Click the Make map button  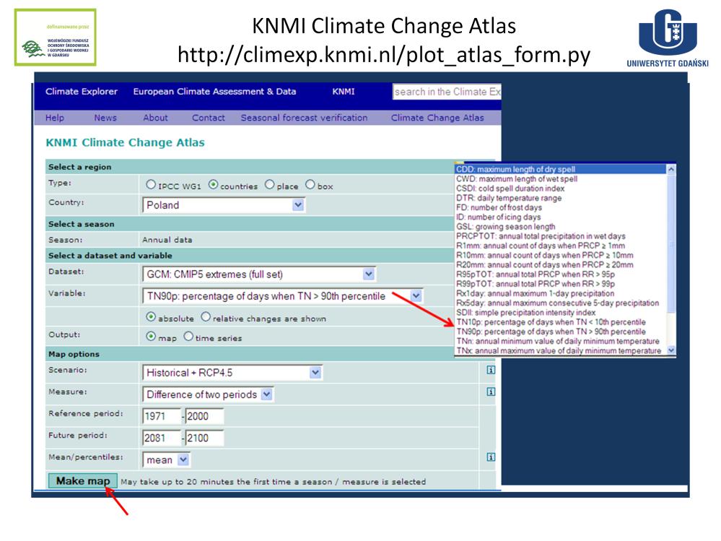click(83, 481)
